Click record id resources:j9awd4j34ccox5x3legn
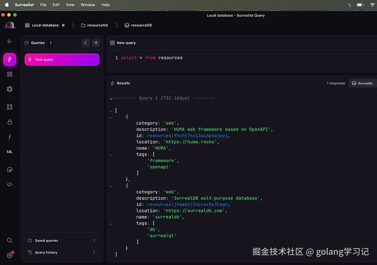This screenshot has width=377, height=265. click(x=187, y=204)
